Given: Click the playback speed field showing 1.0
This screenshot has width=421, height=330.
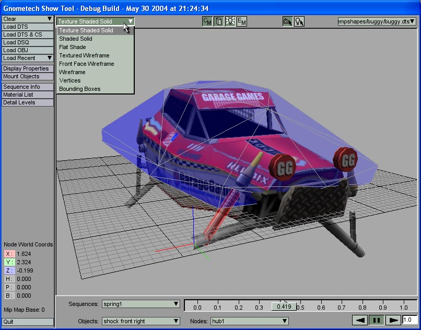Looking at the screenshot, I should pyautogui.click(x=410, y=320).
